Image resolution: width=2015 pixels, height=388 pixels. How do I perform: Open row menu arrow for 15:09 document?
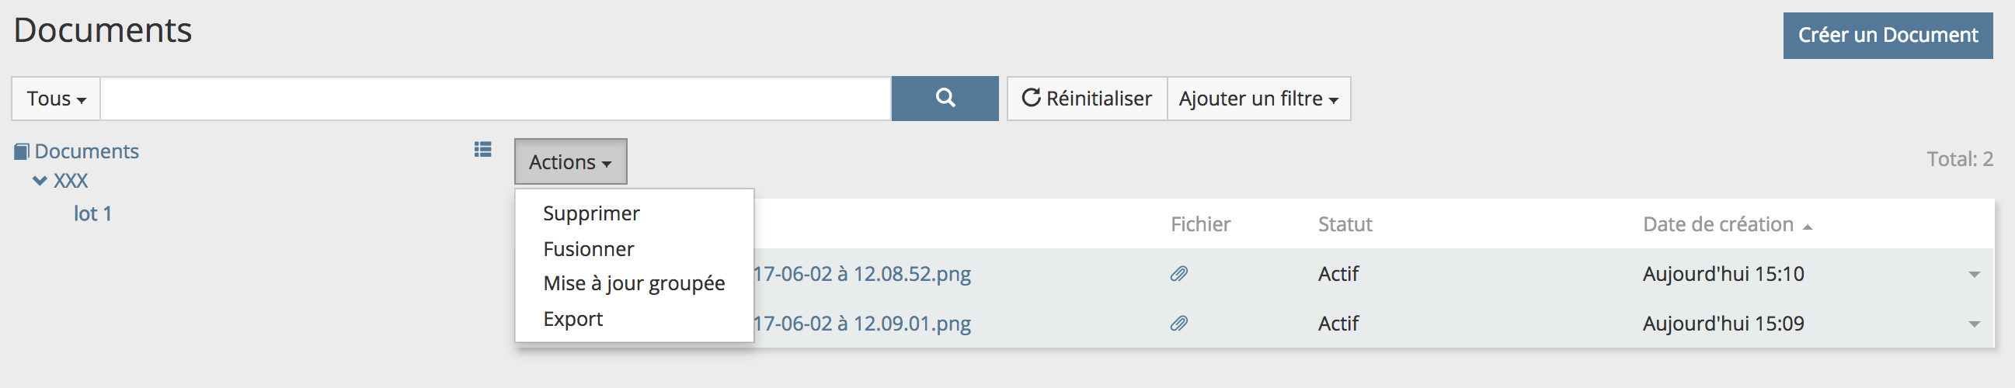pyautogui.click(x=1974, y=324)
